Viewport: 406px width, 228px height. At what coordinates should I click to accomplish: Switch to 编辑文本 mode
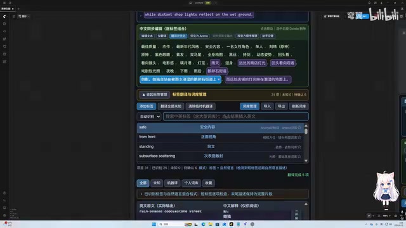pos(147,36)
